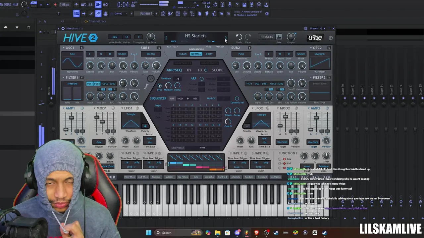424x238 pixels.
Task: Enable FILT1 input on FILTER2
Action: 249,84
